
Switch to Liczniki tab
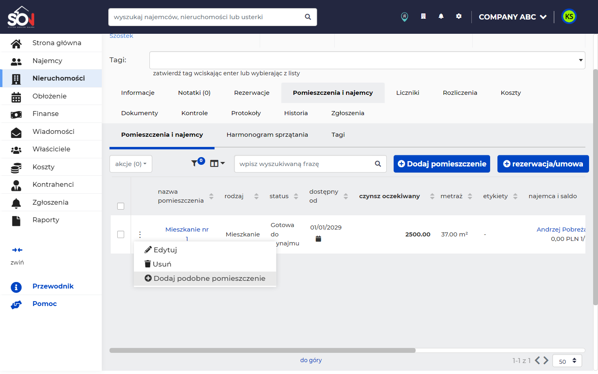[407, 93]
